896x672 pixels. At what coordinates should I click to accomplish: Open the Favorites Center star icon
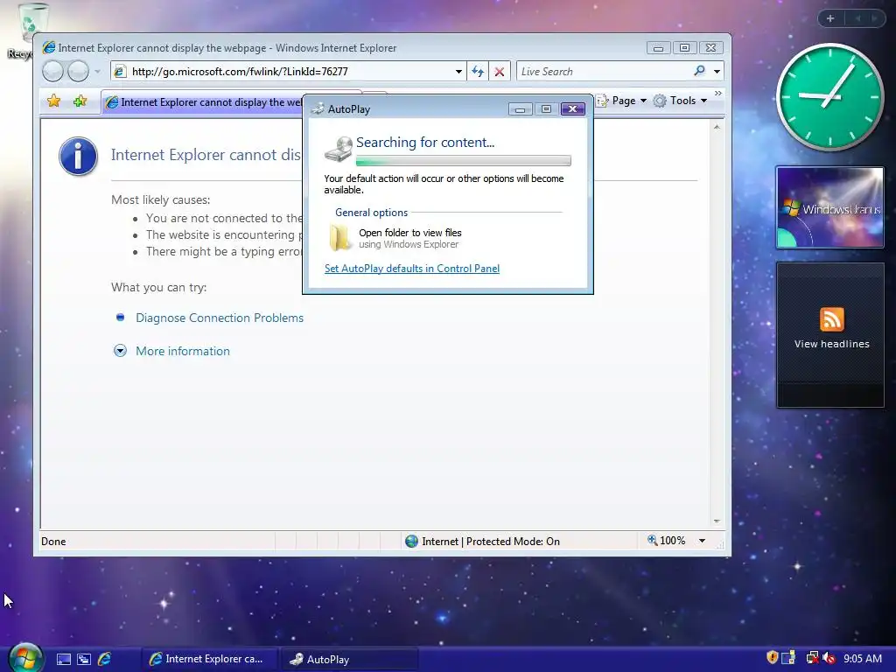[x=53, y=101]
